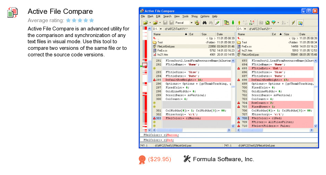The image size is (326, 175).
Task: Open the left pane D:\ drive dropdown
Action: 161,29
